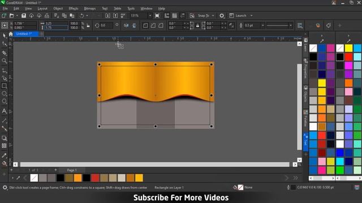Open the outline width 0.5 pt dropdown

(262, 25)
